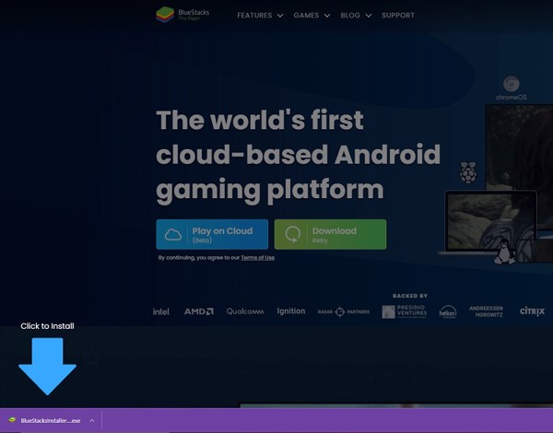Click the retry circular arrow icon
The image size is (553, 433).
[293, 234]
